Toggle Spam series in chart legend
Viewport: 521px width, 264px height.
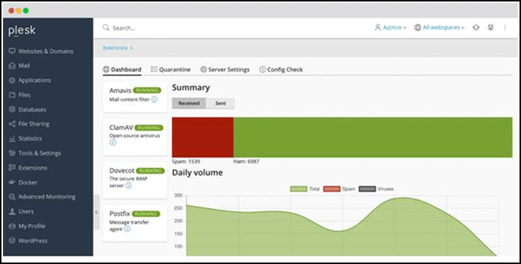[339, 188]
